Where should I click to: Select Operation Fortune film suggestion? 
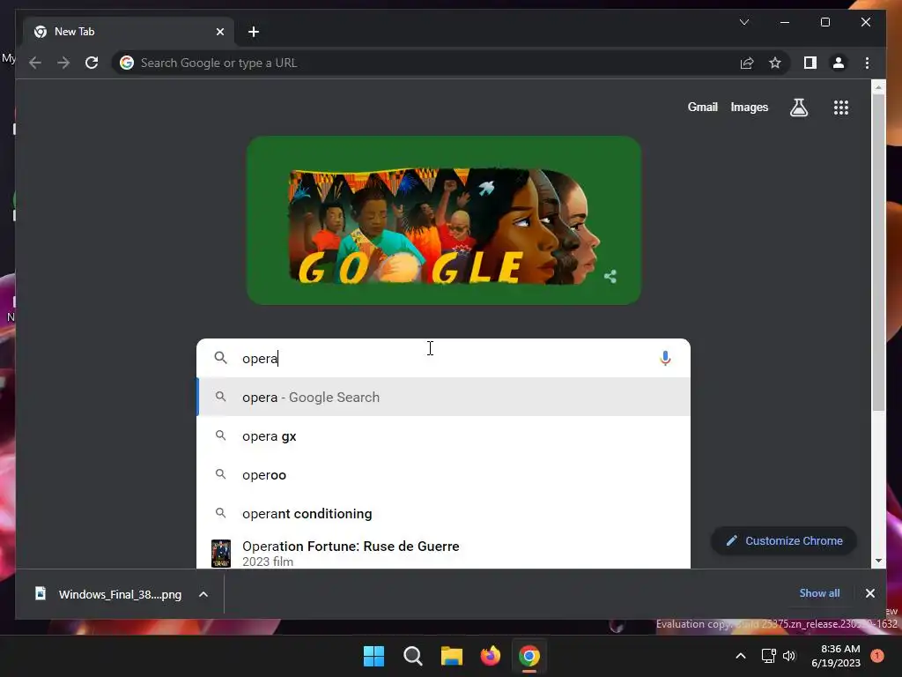tap(443, 553)
